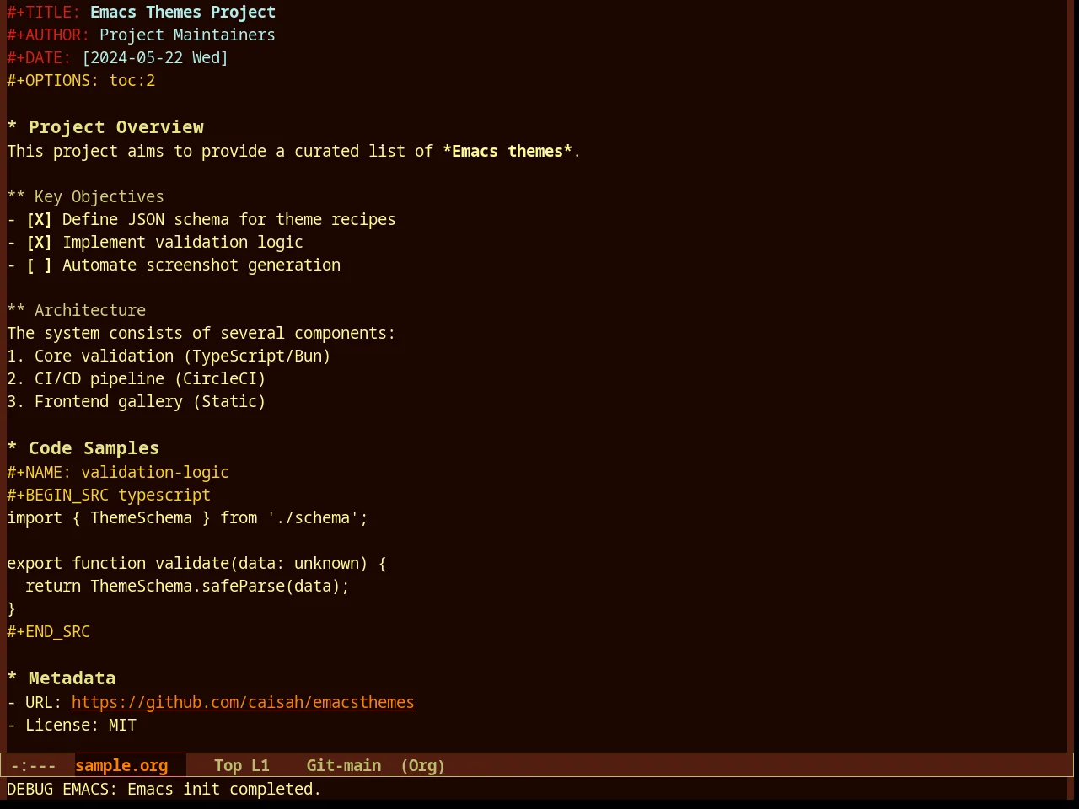
Task: Click '1. Core validation (TypeScript/Bun)' item
Action: 169,356
